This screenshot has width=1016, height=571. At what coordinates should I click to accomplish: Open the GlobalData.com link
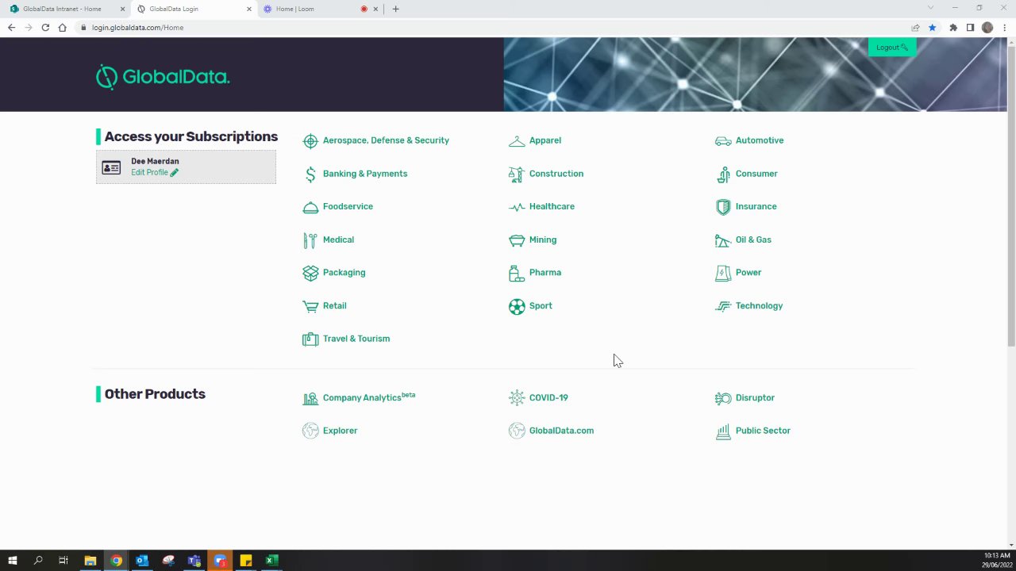coord(561,431)
